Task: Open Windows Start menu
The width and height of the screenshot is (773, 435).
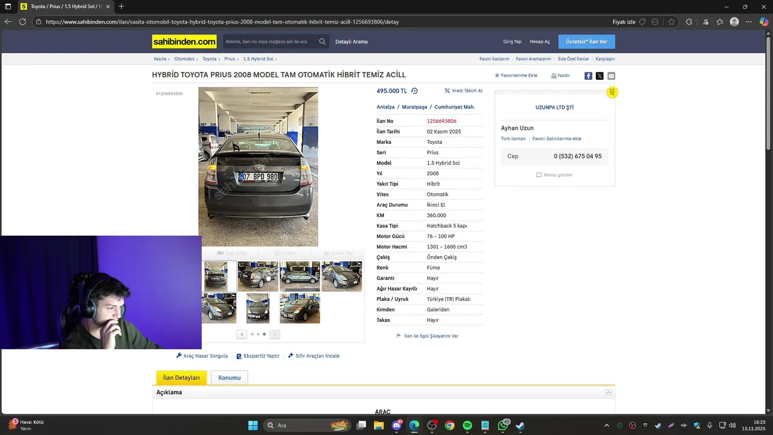Action: (253, 425)
